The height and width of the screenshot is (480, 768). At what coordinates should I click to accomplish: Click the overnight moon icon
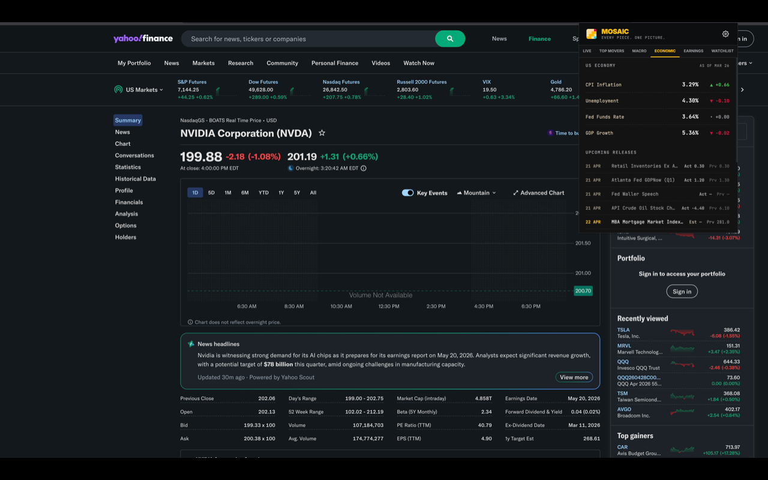(291, 169)
